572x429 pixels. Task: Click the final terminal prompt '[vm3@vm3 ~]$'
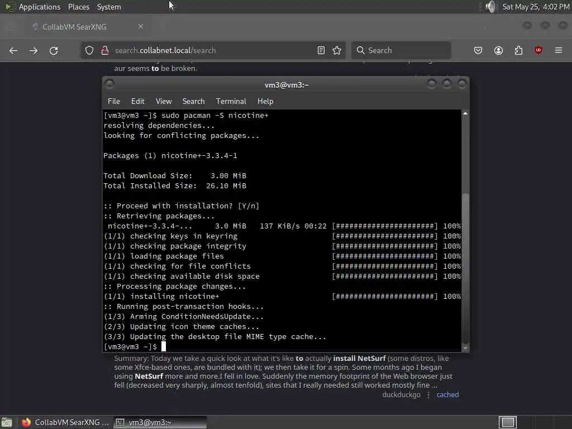pos(130,347)
